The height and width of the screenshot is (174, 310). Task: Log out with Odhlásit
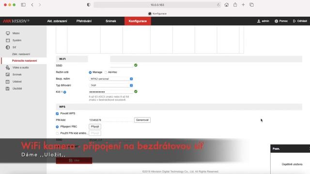[300, 21]
